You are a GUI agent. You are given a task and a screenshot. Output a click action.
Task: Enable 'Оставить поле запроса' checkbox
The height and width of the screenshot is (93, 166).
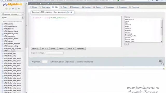(75, 62)
